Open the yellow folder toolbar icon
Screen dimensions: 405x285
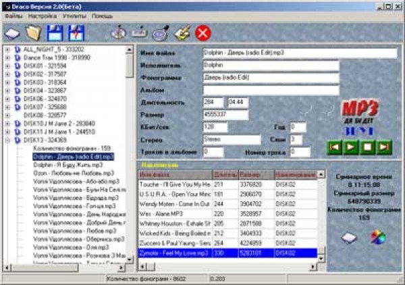click(32, 32)
